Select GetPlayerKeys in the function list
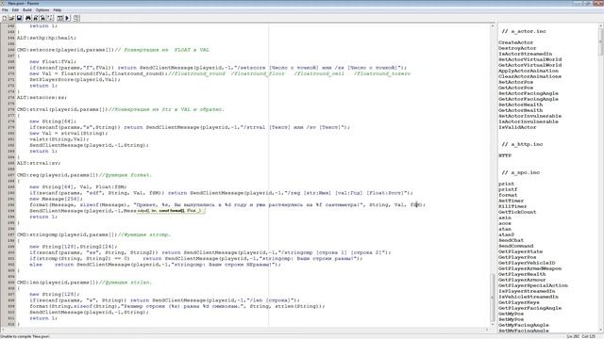 coord(518,302)
